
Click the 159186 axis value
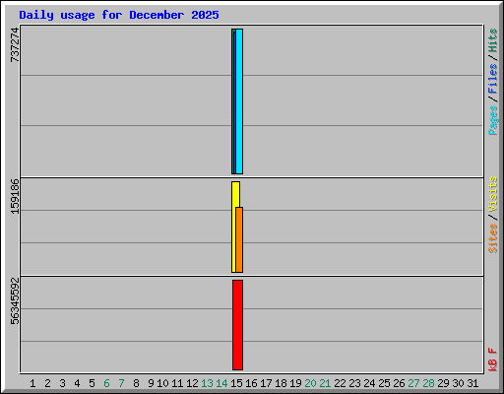coord(15,196)
